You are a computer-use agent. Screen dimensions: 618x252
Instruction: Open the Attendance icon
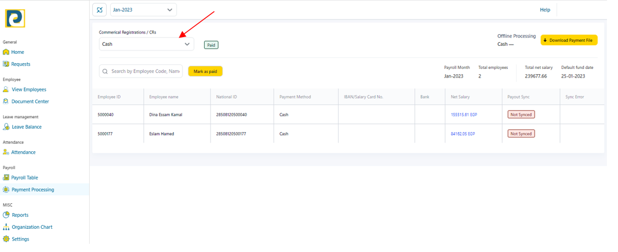[6, 152]
